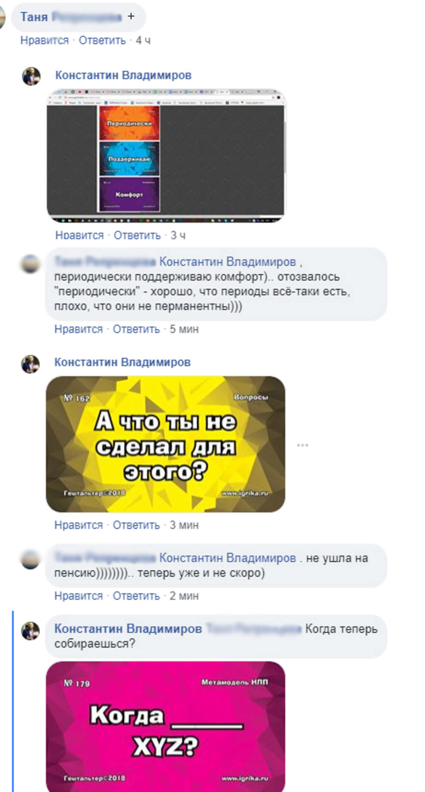Click the 5 мин timestamp
425x792 pixels.
184,329
